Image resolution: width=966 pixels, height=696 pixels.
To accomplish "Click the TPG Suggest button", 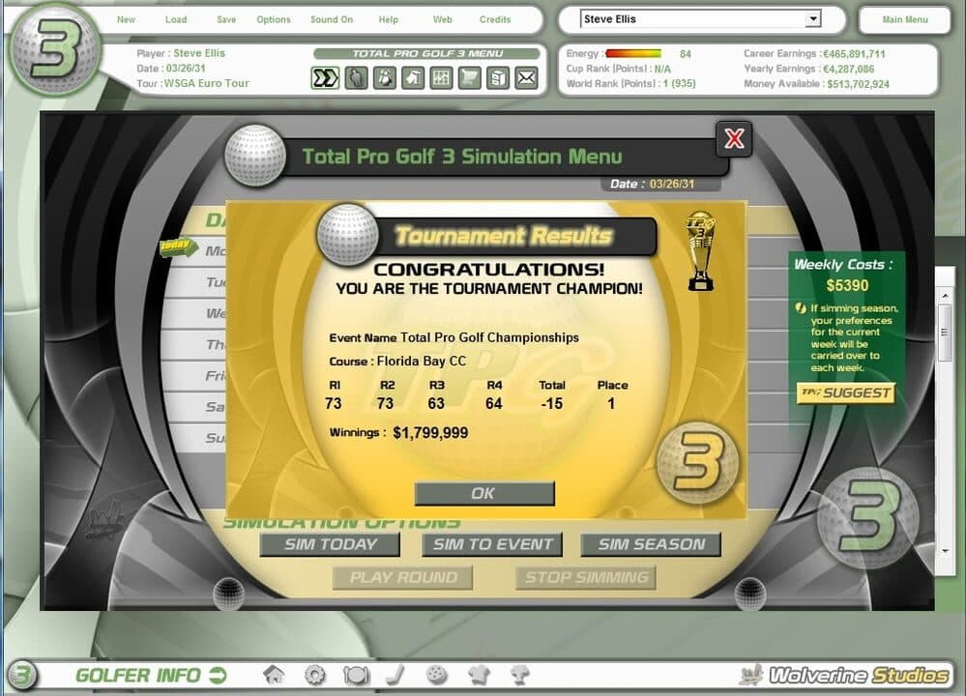I will [845, 393].
